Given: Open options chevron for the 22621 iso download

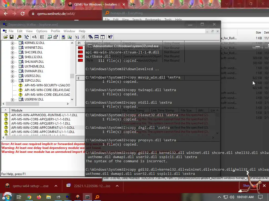Looking at the screenshot, I should pos(117,186).
